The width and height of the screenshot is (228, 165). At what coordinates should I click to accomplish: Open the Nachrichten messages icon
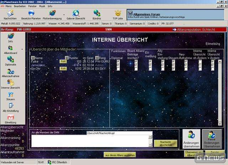pos(10,13)
